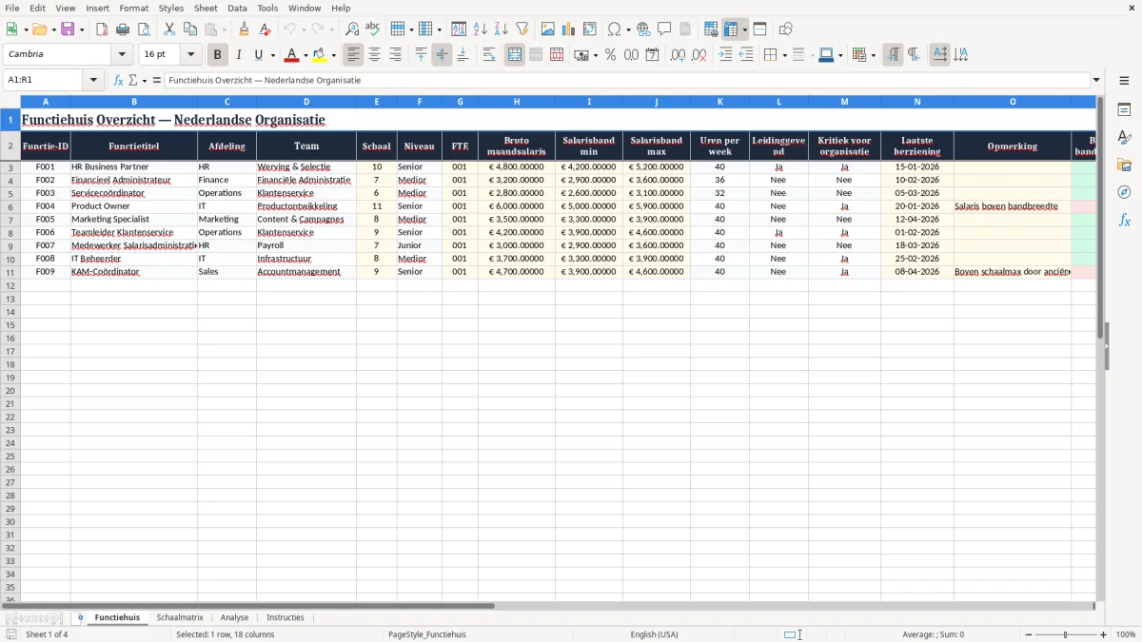Sort descending Z to A

(501, 29)
